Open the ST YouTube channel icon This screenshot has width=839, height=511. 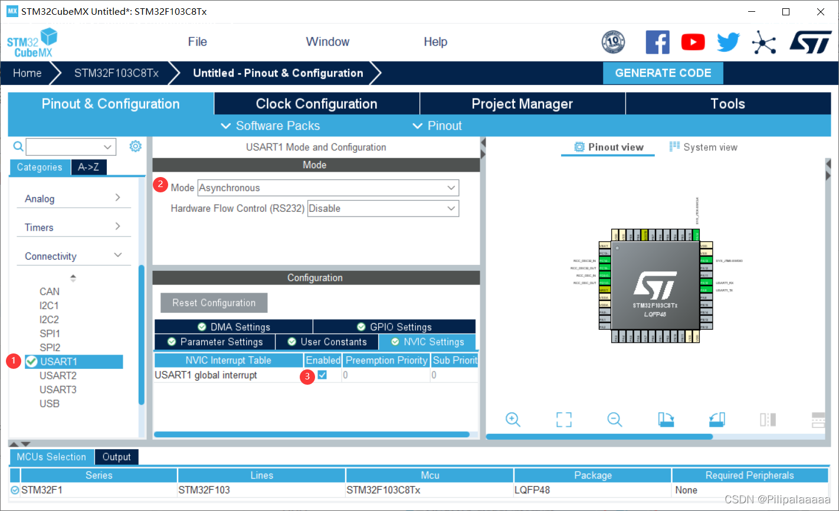pyautogui.click(x=693, y=42)
